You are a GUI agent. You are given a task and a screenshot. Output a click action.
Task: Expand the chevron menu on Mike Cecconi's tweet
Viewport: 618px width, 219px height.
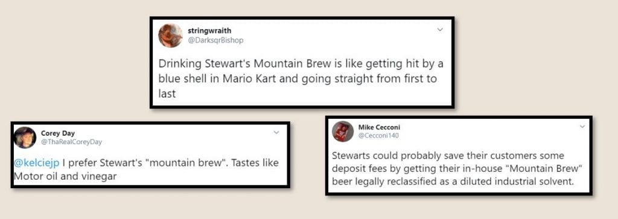(x=582, y=127)
